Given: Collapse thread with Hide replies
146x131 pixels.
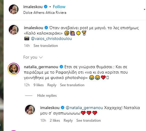Looking at the screenshot, I should [x=47, y=96].
